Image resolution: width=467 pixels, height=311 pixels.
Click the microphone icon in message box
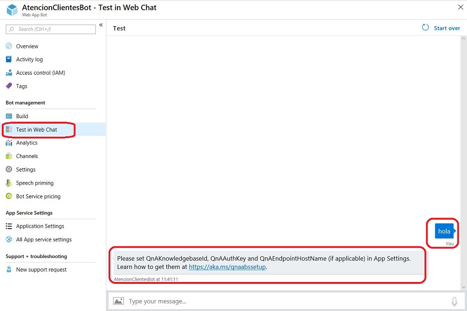pyautogui.click(x=454, y=301)
